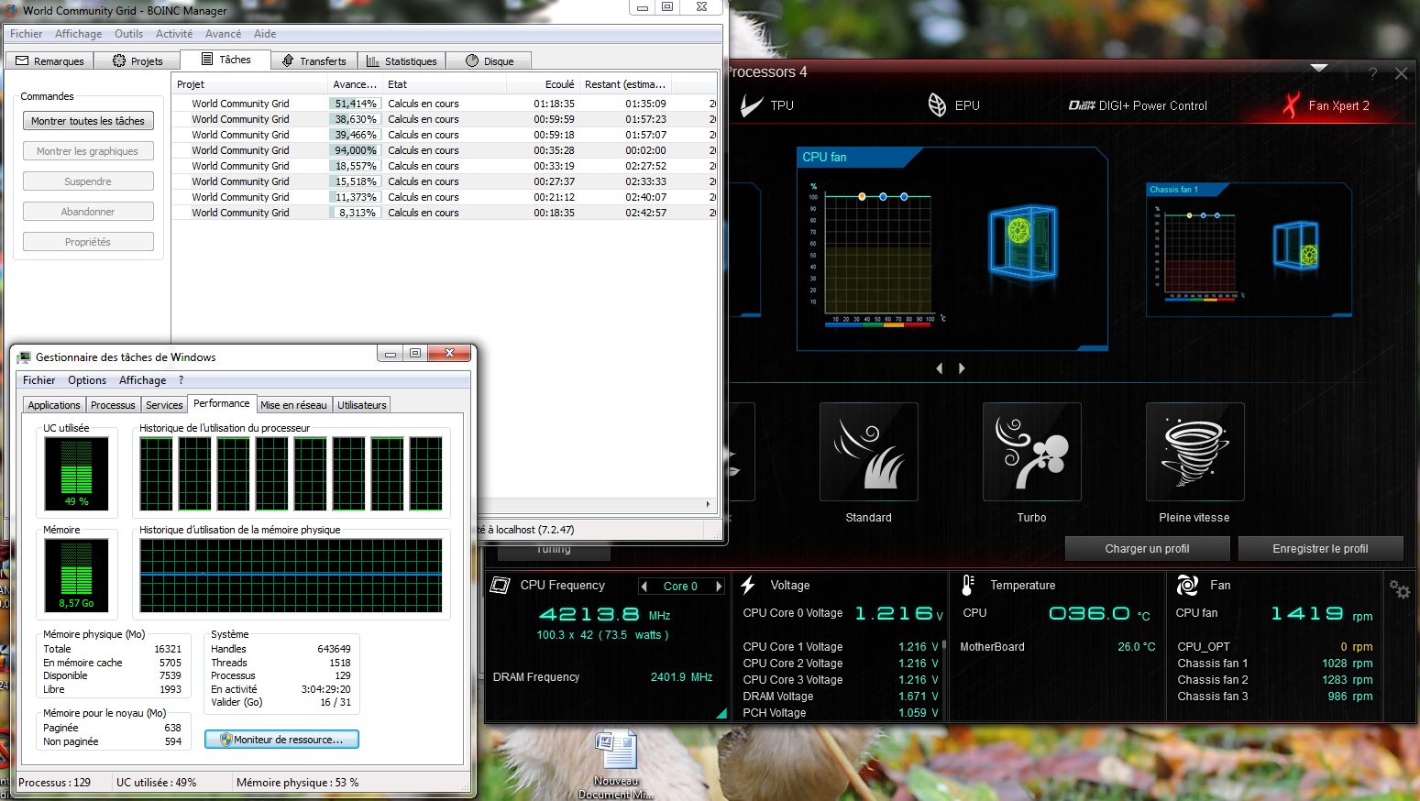Switch to Disque tab in BOINC

click(x=490, y=61)
